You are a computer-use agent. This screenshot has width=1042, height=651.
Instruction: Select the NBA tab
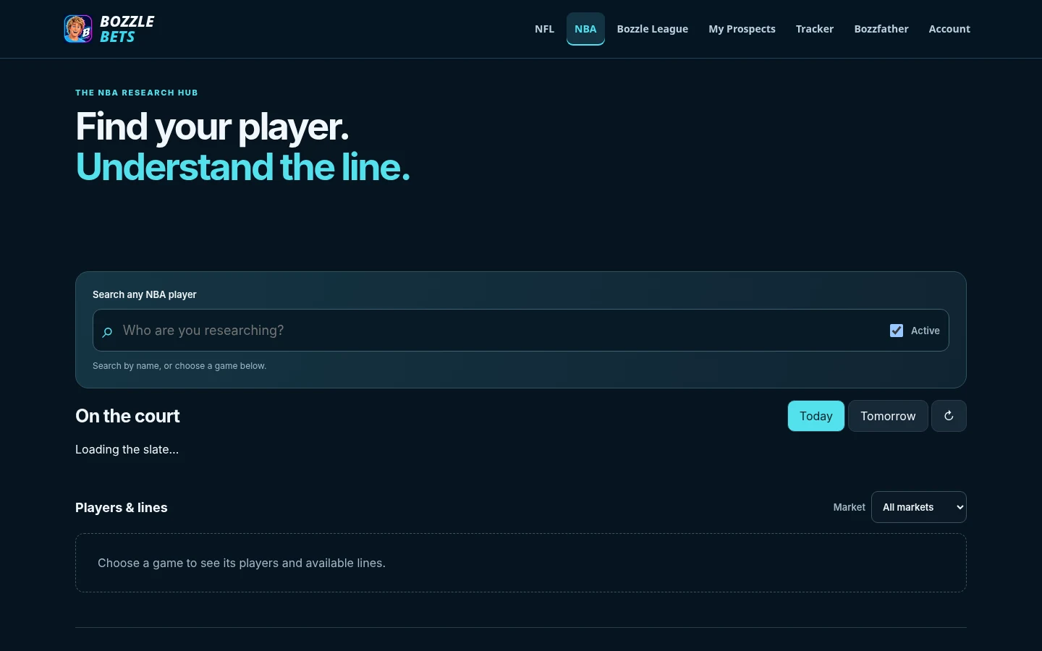[x=585, y=29]
